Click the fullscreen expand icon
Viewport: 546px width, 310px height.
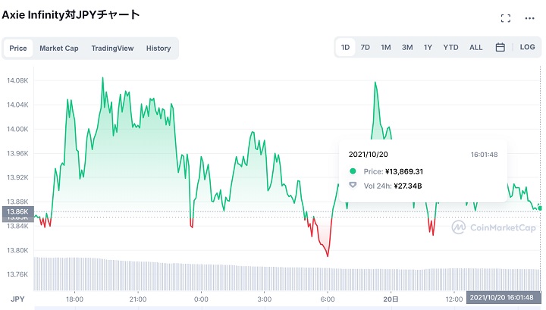506,18
